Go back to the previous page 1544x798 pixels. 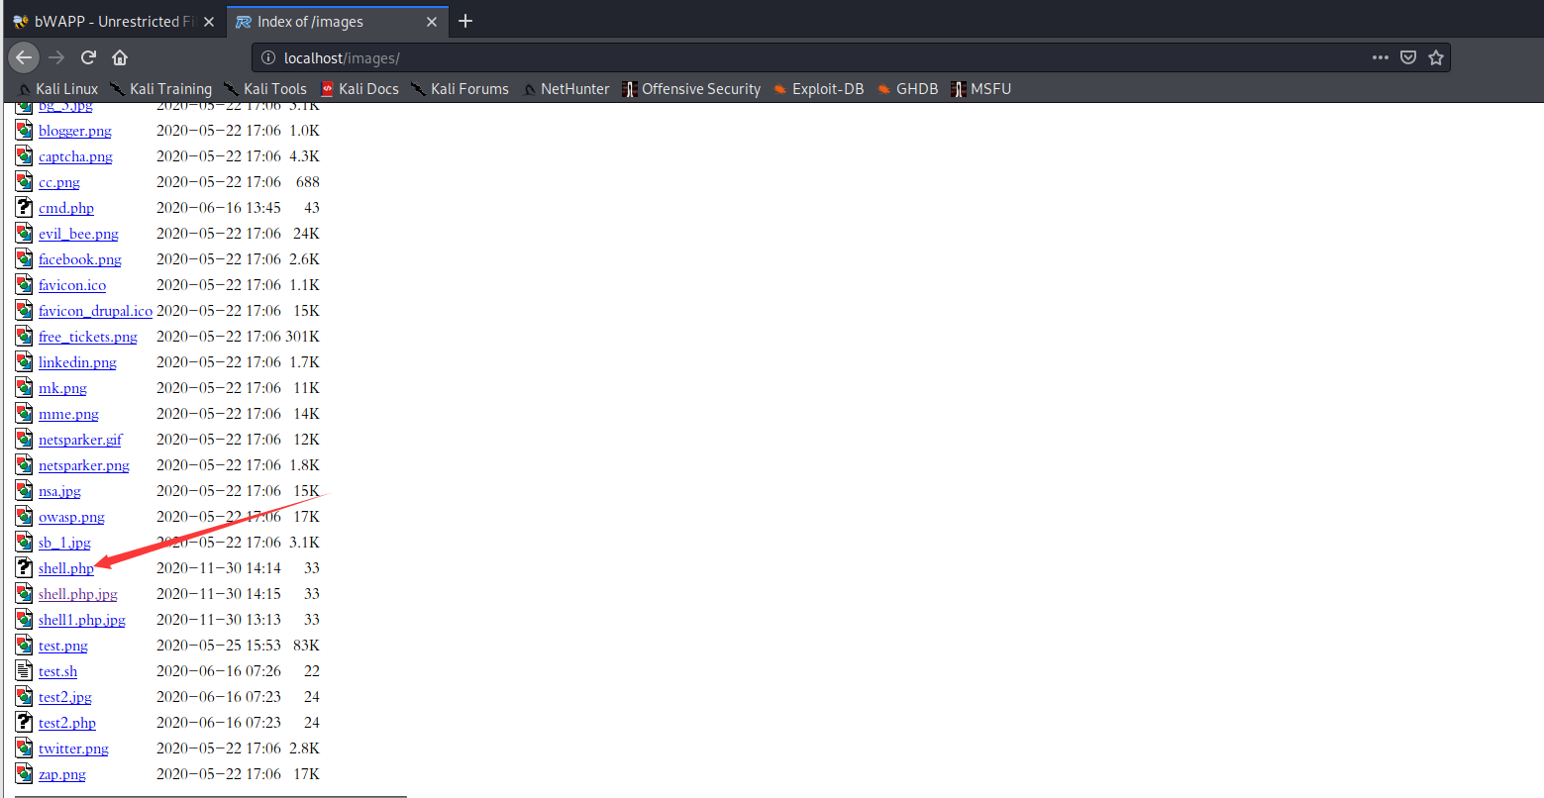pyautogui.click(x=24, y=57)
